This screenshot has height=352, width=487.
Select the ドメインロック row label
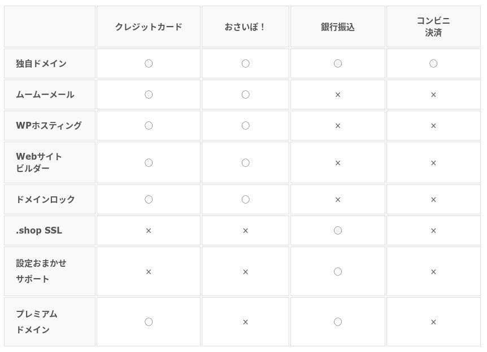(45, 200)
